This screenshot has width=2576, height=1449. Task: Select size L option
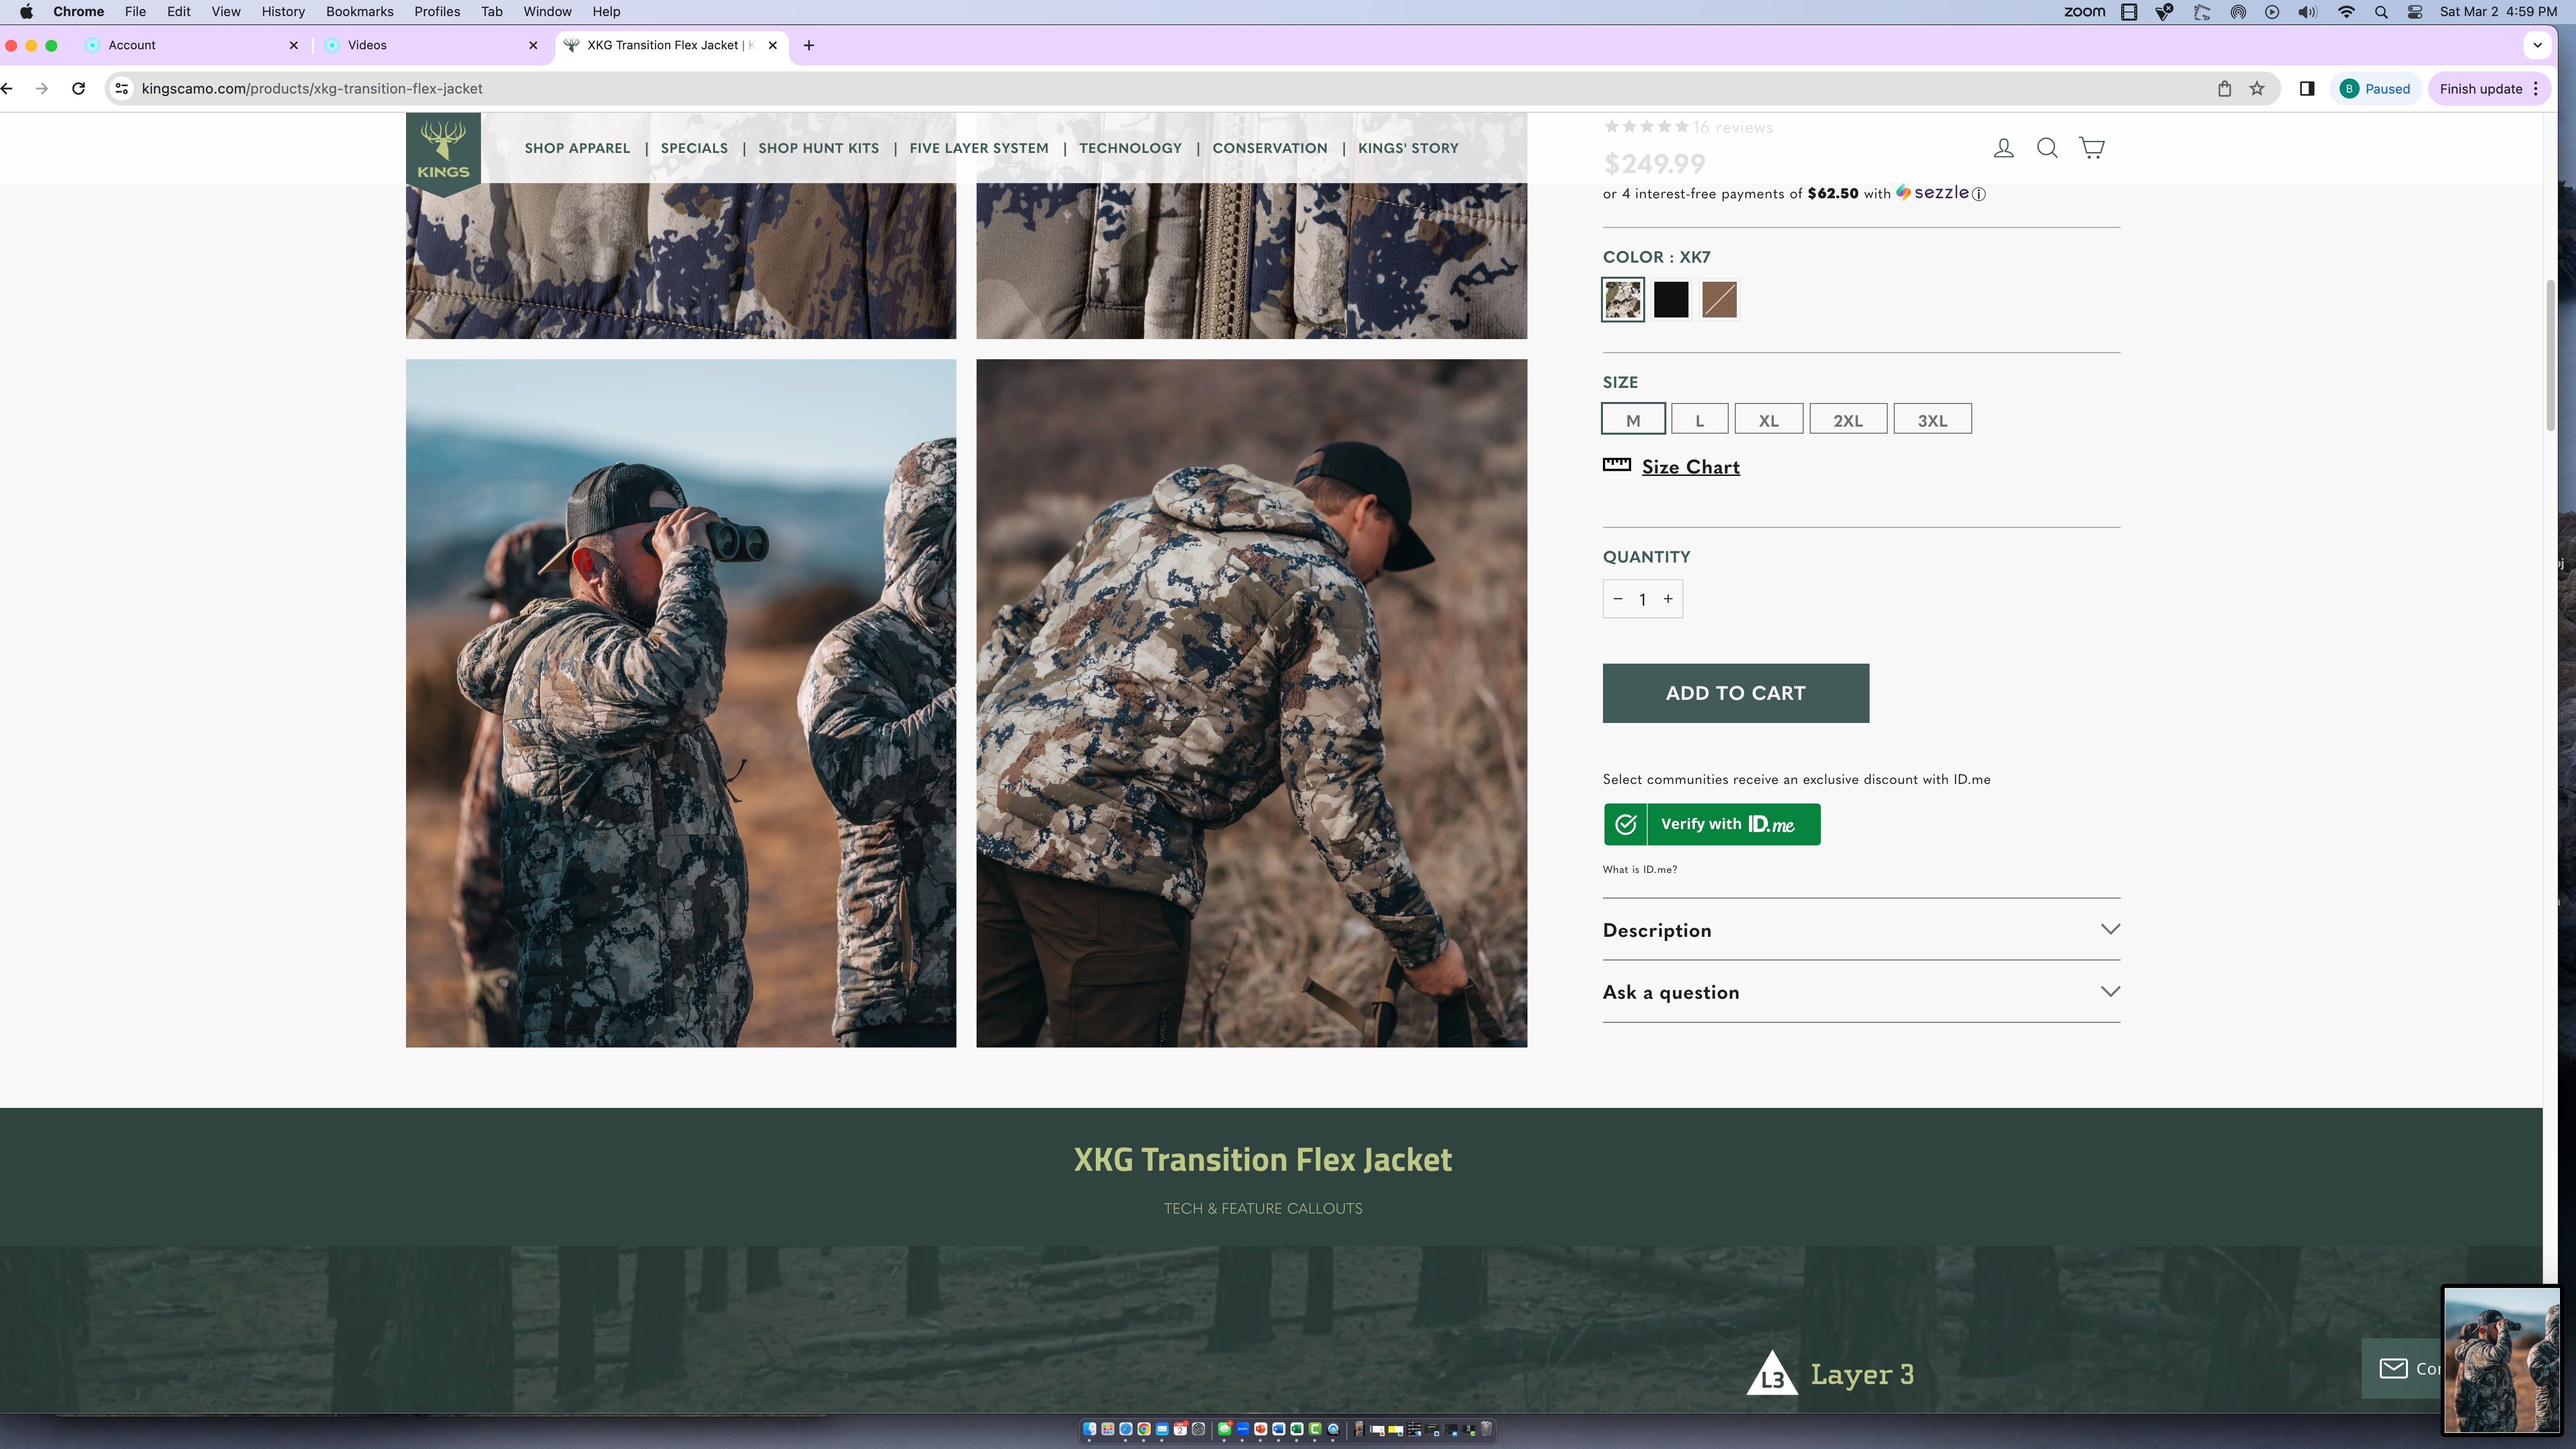click(x=1699, y=420)
